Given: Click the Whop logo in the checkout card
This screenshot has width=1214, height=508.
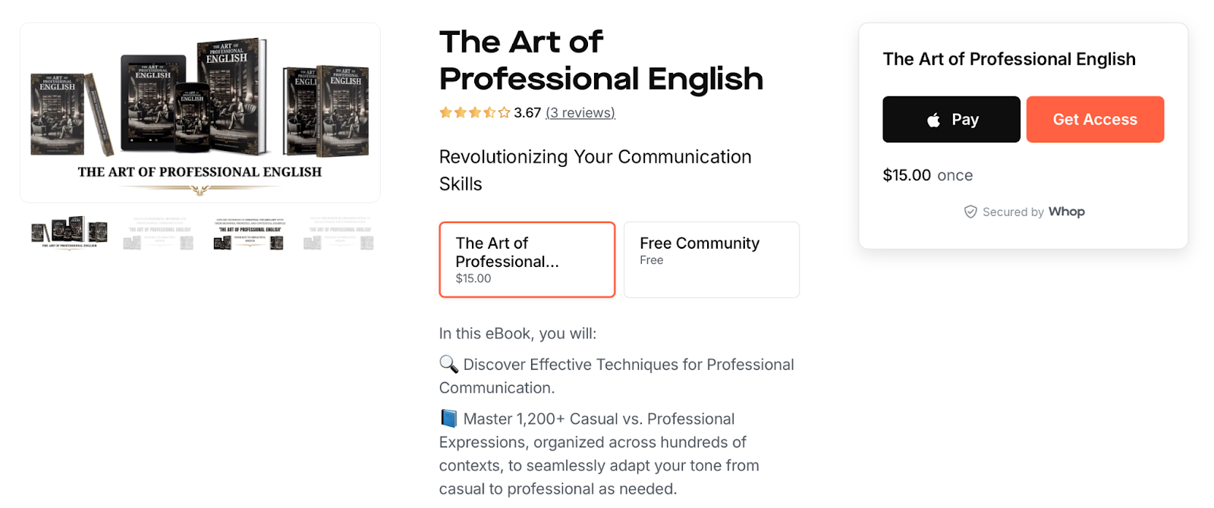Looking at the screenshot, I should tap(1068, 212).
